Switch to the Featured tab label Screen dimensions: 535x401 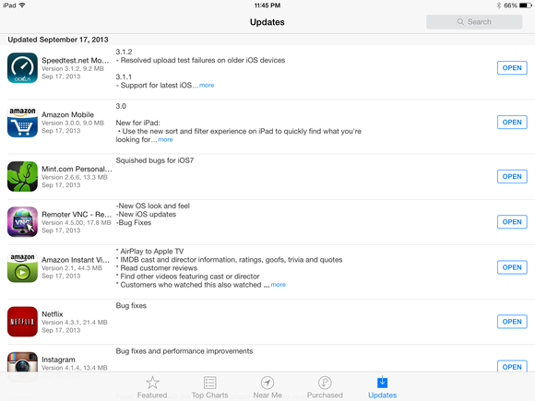pyautogui.click(x=152, y=395)
